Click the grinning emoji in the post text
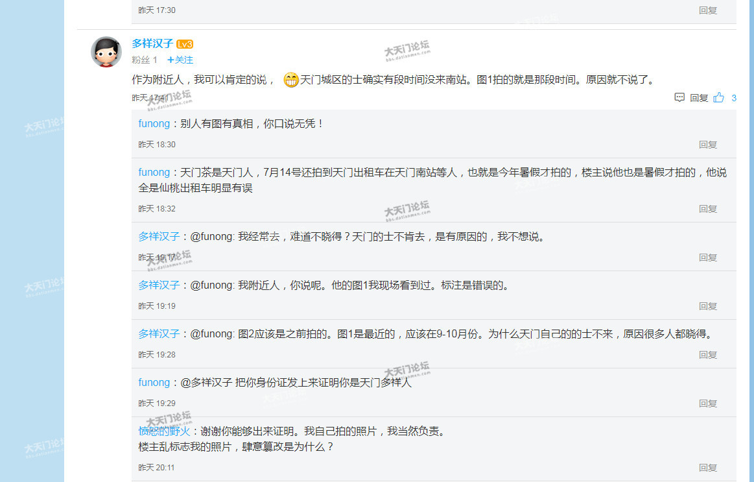 (291, 80)
